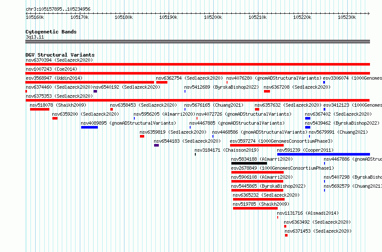382x252 pixels.
Task: Select the DGV Structural Variants track title
Action: [60, 55]
